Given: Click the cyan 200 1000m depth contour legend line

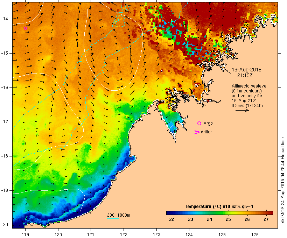Looking at the screenshot, I should [113, 219].
